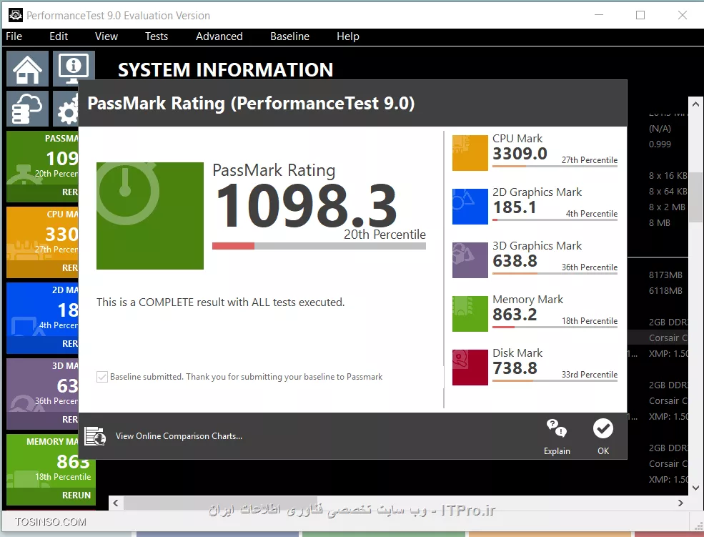Click the horizontal scrollbar right arrow

click(x=680, y=503)
